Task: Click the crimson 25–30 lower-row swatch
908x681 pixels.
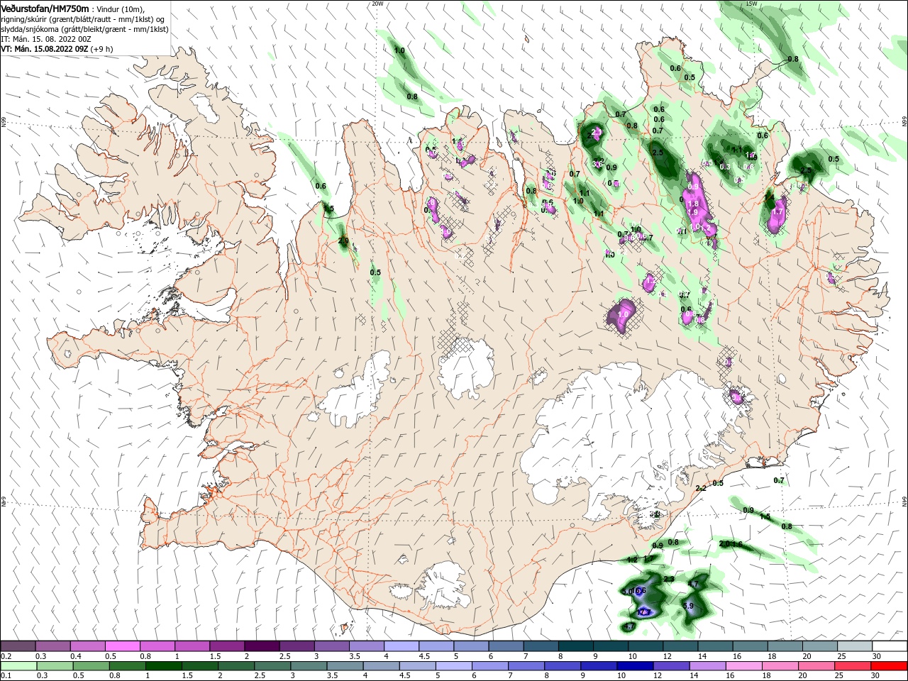Action: [x=853, y=666]
